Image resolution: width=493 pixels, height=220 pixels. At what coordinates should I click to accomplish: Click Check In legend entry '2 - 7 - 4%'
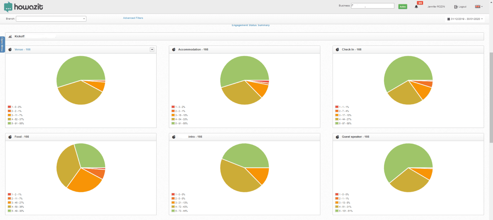342,111
